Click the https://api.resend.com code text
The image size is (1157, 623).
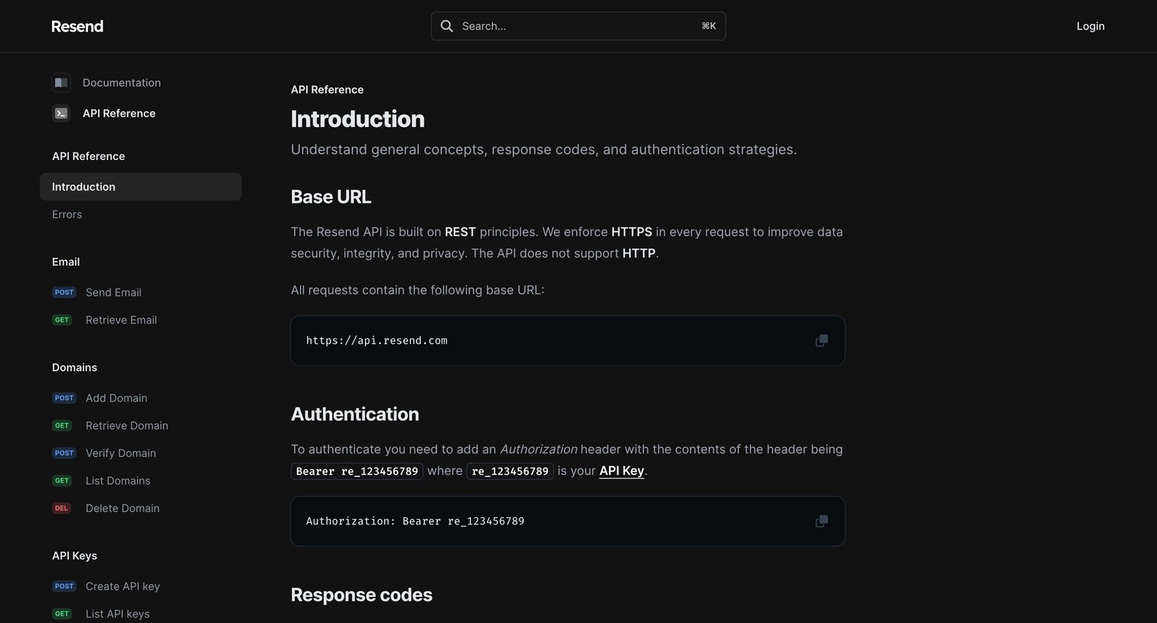pyautogui.click(x=376, y=341)
